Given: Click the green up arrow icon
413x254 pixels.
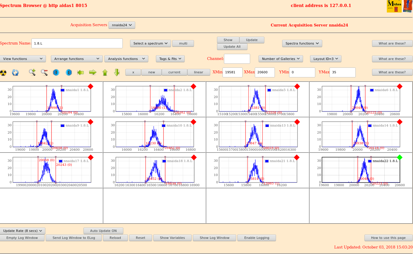Looking at the screenshot, I should click(105, 72).
